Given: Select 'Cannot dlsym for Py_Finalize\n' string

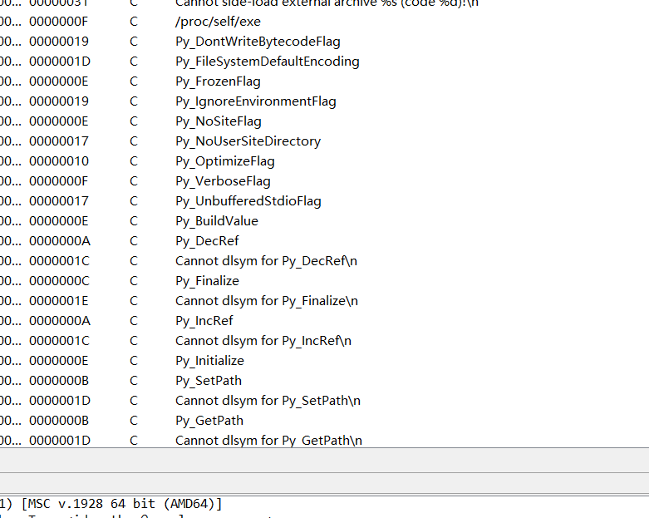Looking at the screenshot, I should point(267,301).
